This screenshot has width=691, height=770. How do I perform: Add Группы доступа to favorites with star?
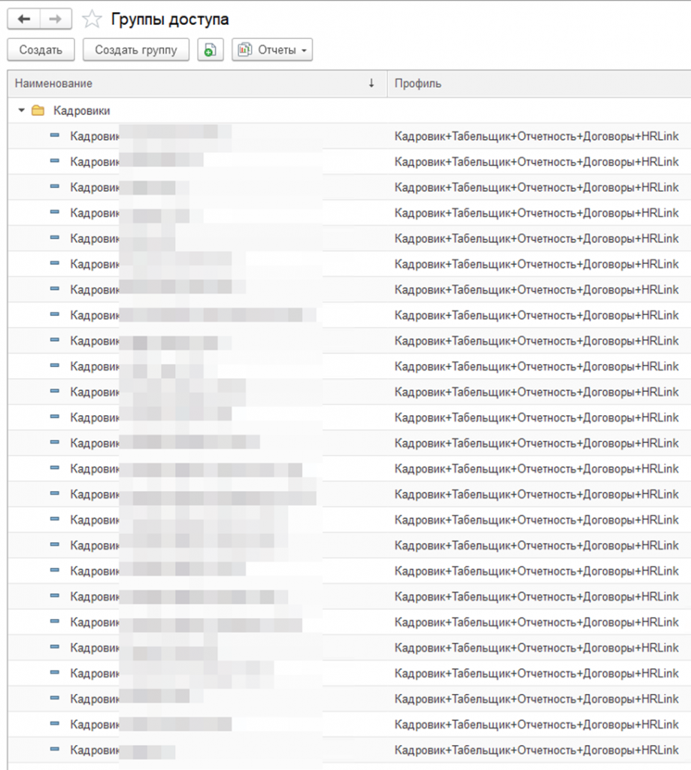pyautogui.click(x=91, y=19)
